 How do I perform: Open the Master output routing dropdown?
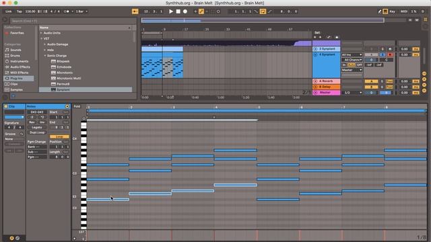click(x=352, y=70)
